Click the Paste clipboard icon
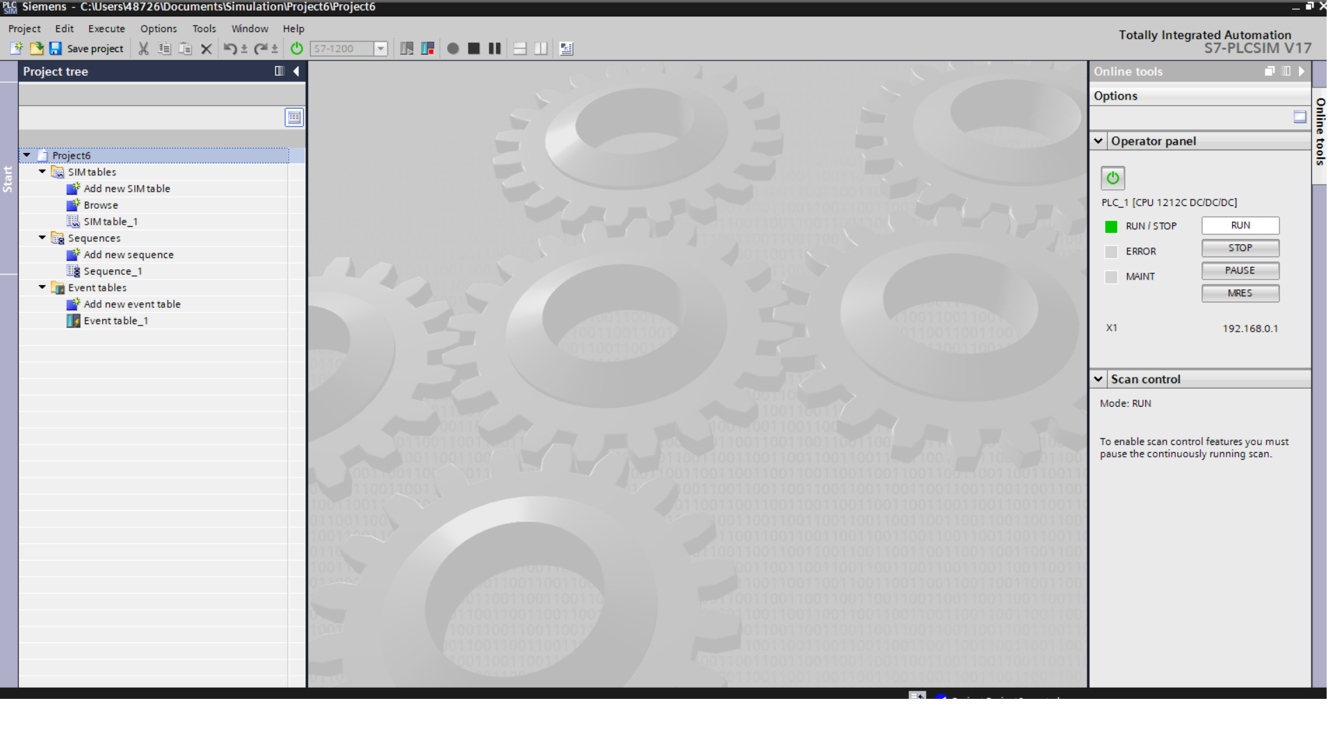The width and height of the screenshot is (1335, 751). click(x=186, y=49)
